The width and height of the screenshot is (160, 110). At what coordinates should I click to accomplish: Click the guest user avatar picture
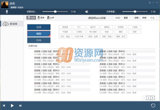click(5, 5)
